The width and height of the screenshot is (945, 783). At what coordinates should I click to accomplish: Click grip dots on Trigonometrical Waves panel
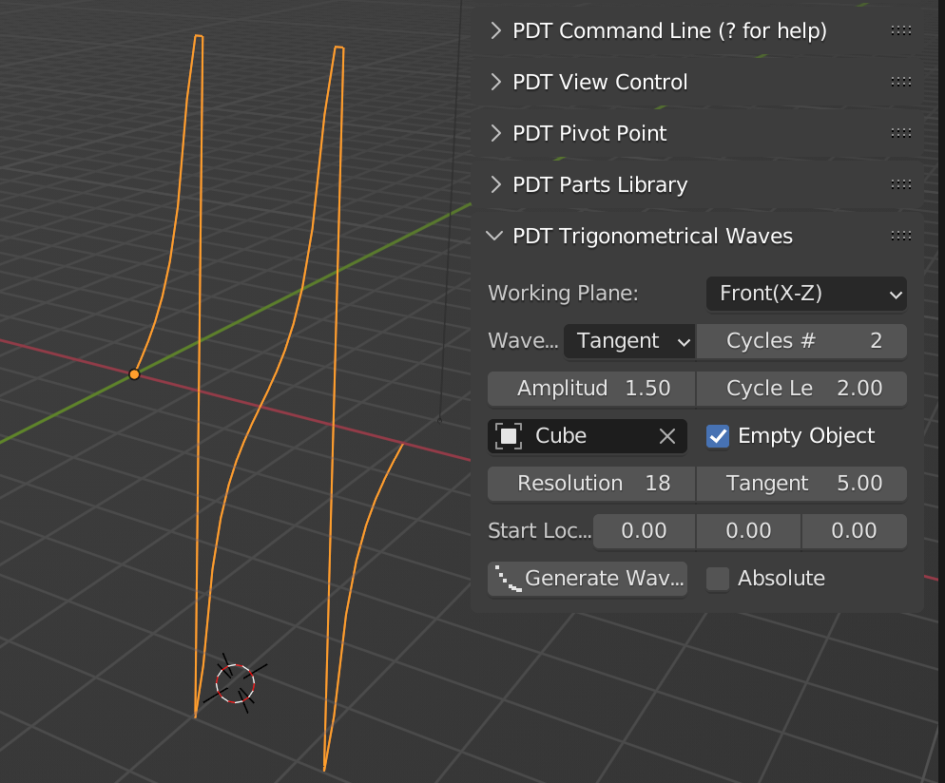pyautogui.click(x=900, y=237)
